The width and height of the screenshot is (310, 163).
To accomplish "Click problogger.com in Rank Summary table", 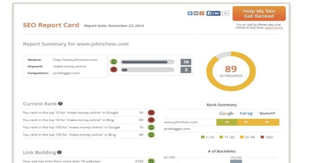I will 177,129.
